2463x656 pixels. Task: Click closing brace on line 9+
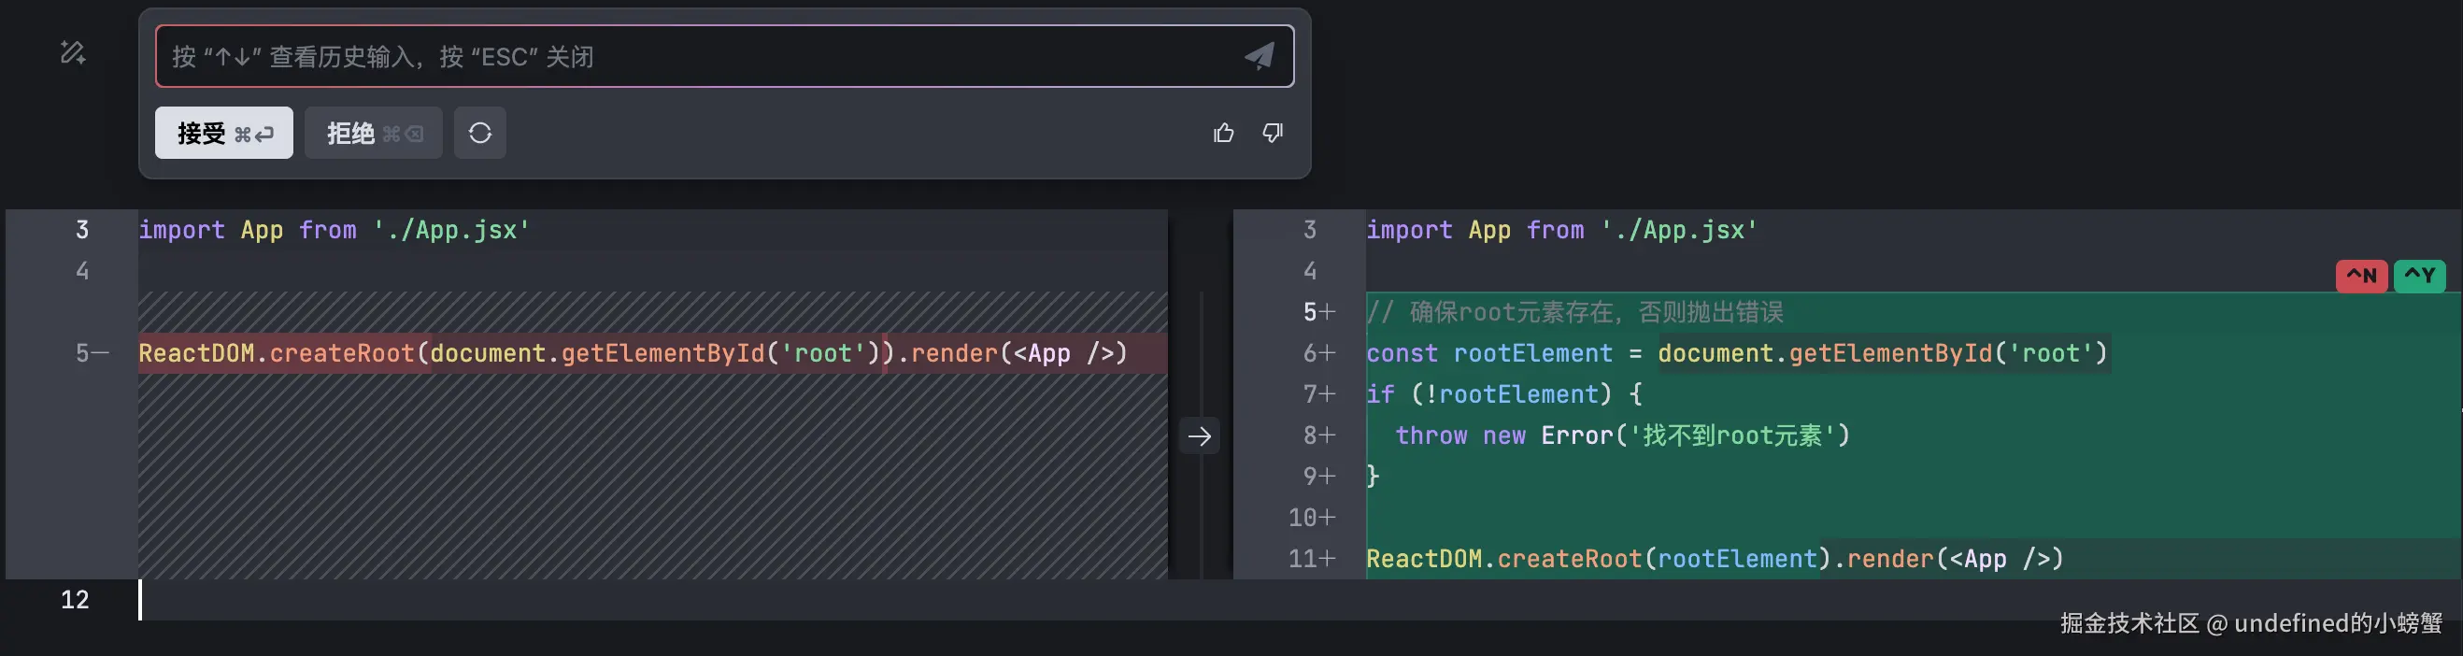click(1373, 477)
